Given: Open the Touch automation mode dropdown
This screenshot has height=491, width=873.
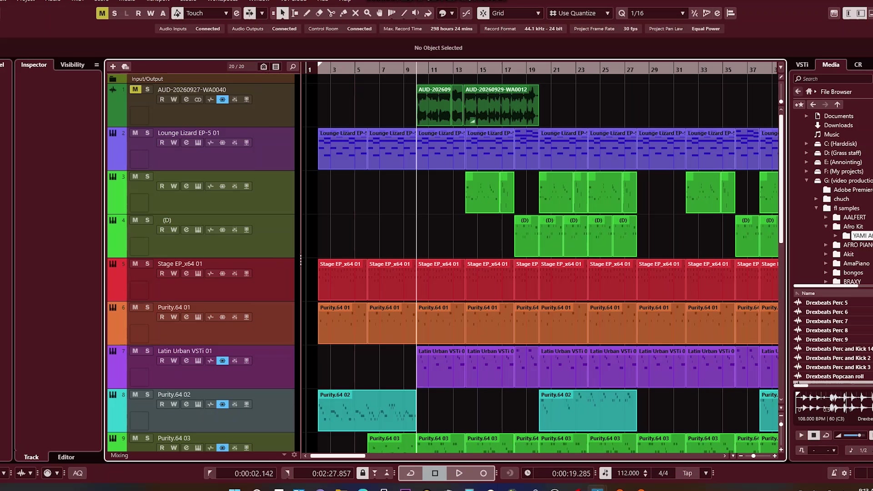Looking at the screenshot, I should coord(226,13).
